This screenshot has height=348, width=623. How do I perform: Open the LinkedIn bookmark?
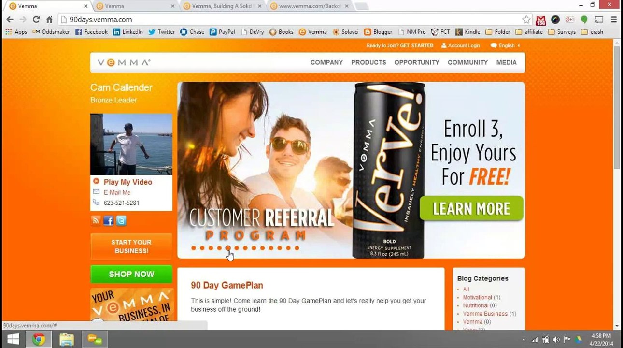tap(128, 32)
